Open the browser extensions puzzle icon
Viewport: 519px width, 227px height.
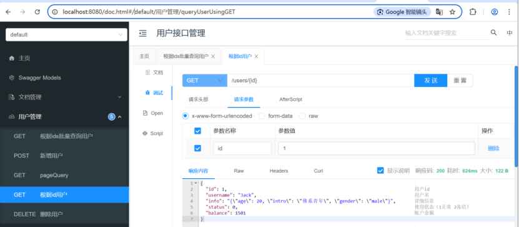click(473, 12)
